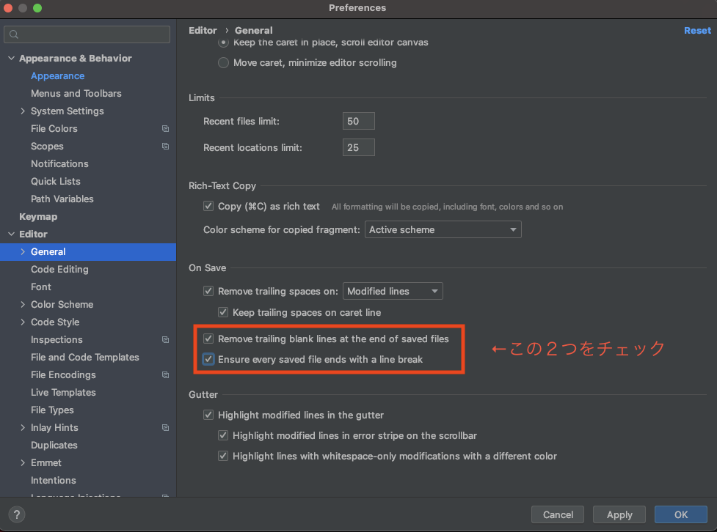Collapse the Editor section arrow
This screenshot has height=532, width=717.
pos(12,234)
